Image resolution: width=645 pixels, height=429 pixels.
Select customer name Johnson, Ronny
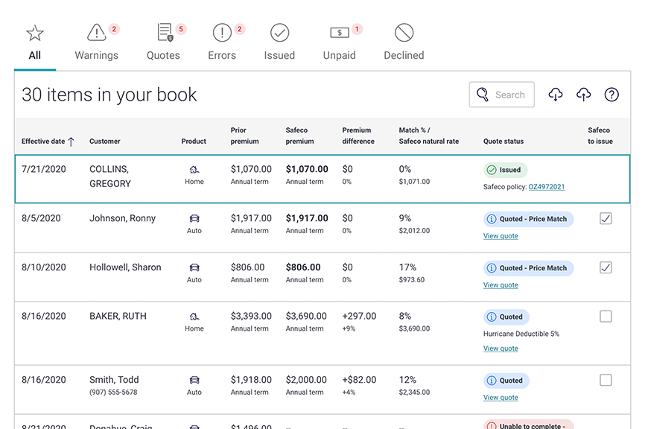pyautogui.click(x=123, y=218)
